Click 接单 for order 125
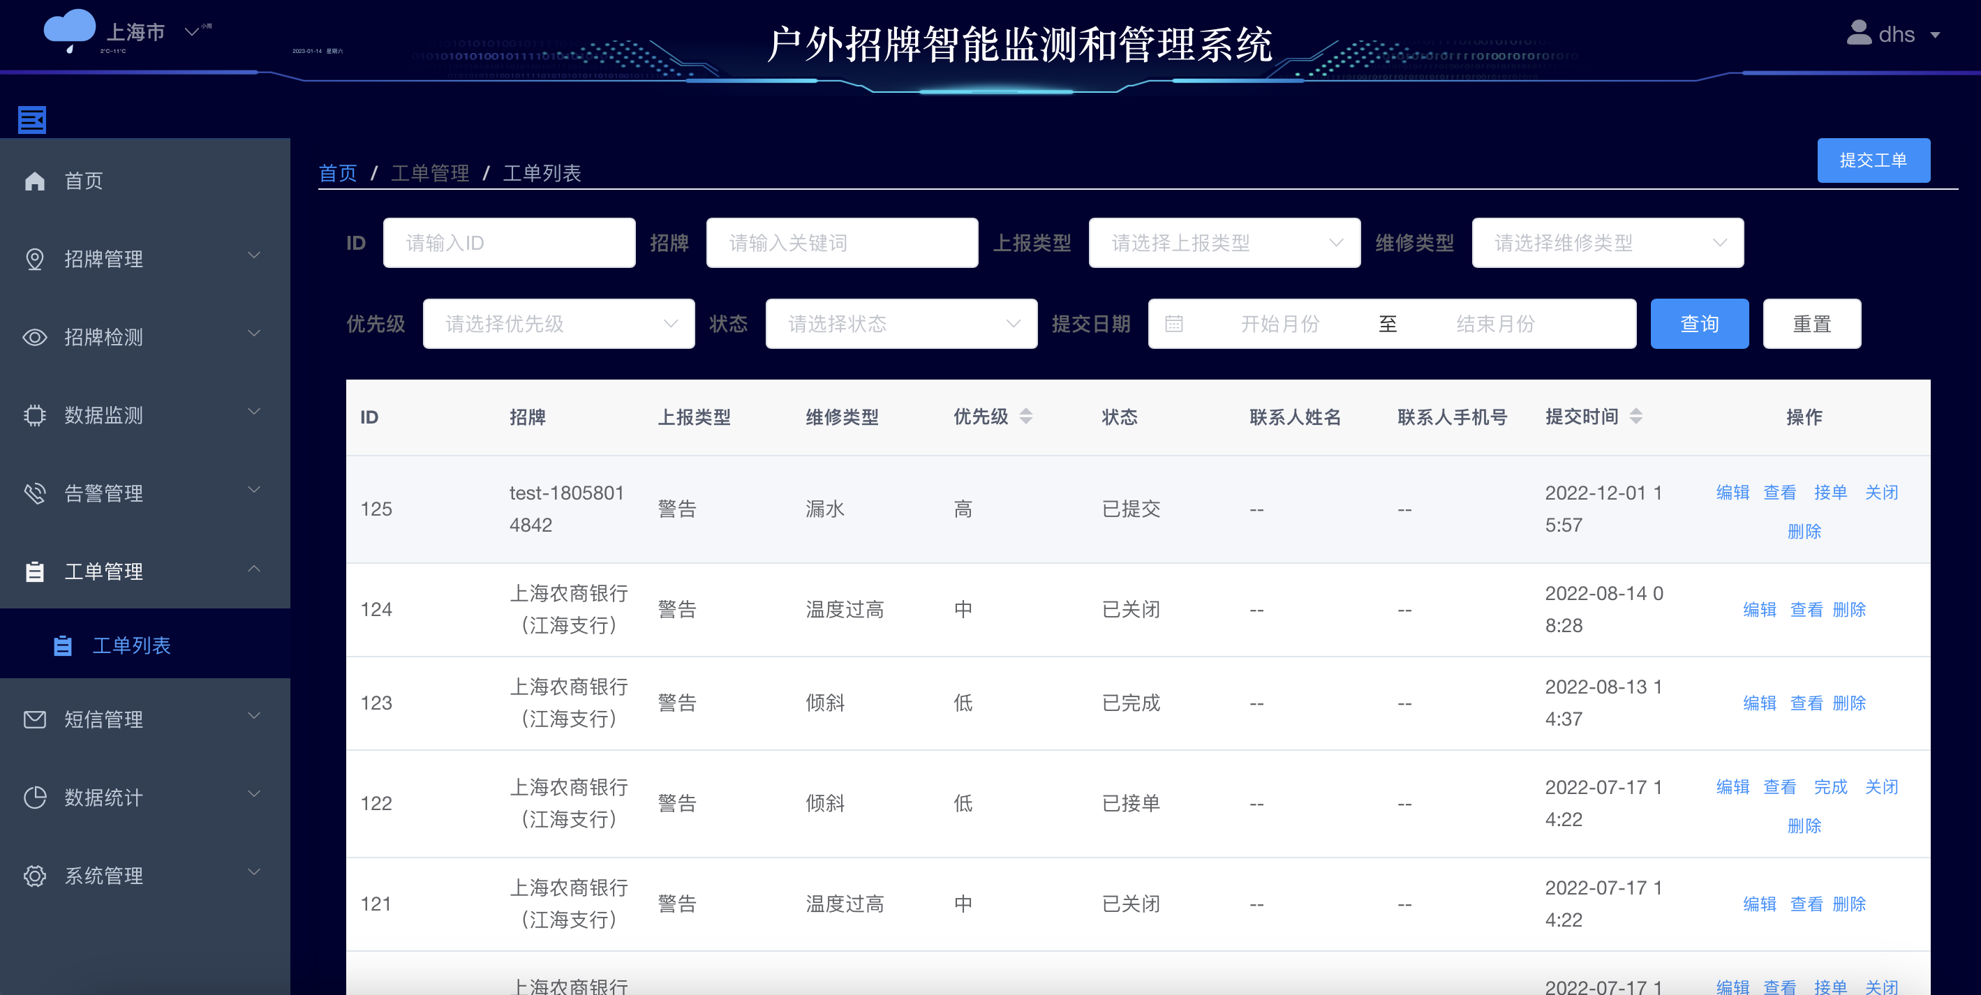 (1830, 492)
